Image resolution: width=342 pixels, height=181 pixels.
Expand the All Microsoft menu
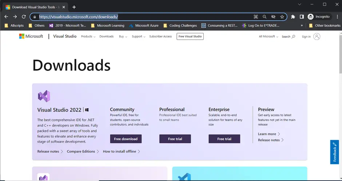coord(269,36)
